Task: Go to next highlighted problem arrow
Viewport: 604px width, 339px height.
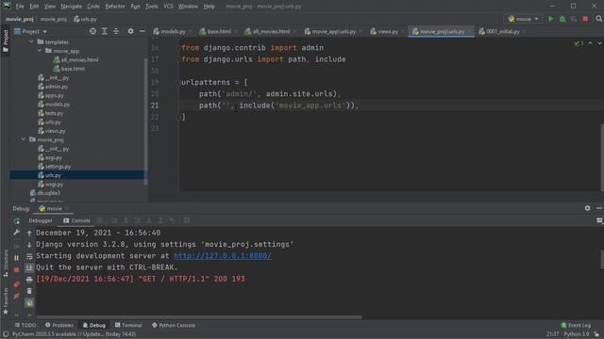Action: pos(599,43)
